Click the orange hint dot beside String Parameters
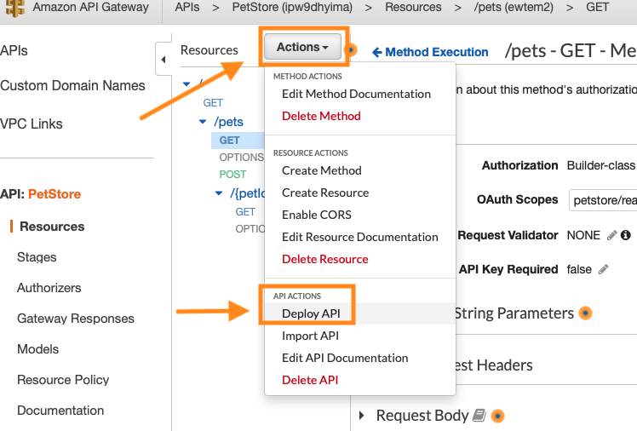Image resolution: width=637 pixels, height=431 pixels. [x=585, y=313]
